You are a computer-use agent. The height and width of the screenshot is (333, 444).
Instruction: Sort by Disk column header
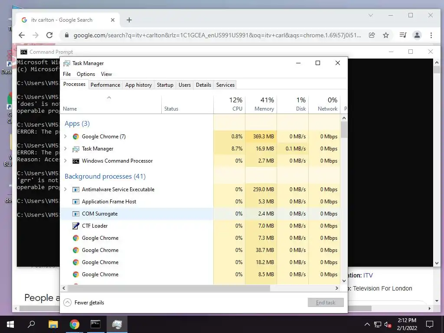click(x=293, y=104)
